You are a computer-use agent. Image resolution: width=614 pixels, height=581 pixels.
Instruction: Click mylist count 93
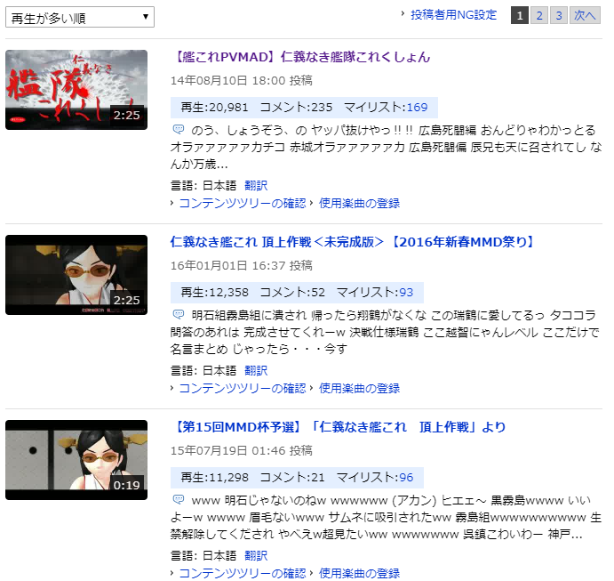pos(406,293)
